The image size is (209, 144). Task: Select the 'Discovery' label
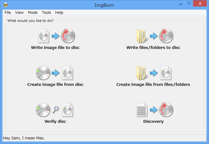[153, 122]
